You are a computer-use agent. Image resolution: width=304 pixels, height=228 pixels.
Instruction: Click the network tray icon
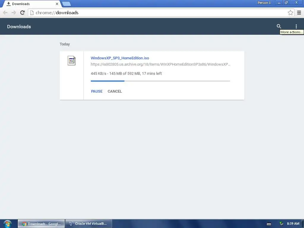[281, 224]
